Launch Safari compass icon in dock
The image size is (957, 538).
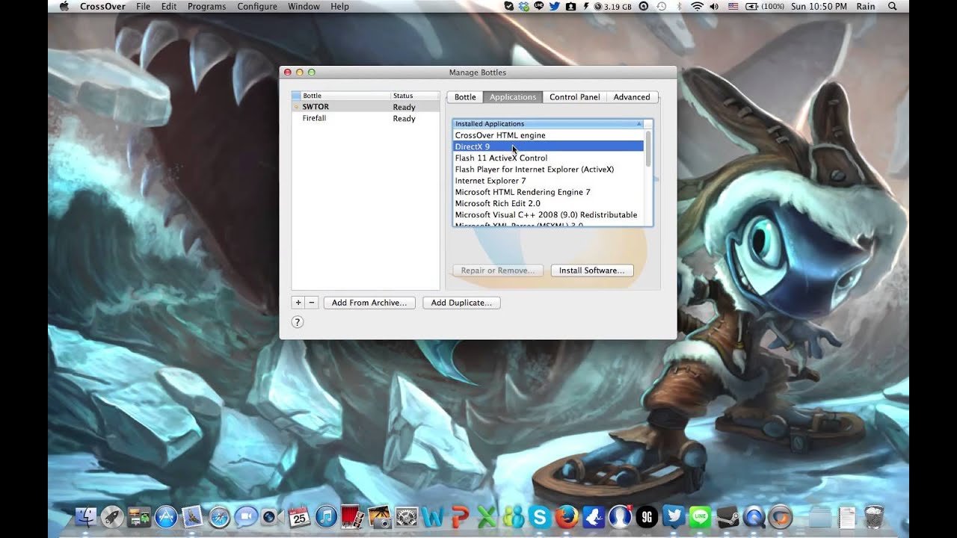219,516
